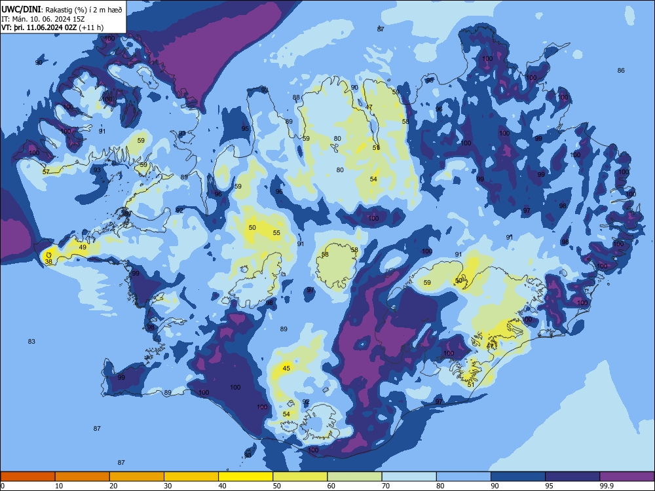Click the medium blue 90-95 legend swatch
The height and width of the screenshot is (491, 655).
pyautogui.click(x=518, y=477)
